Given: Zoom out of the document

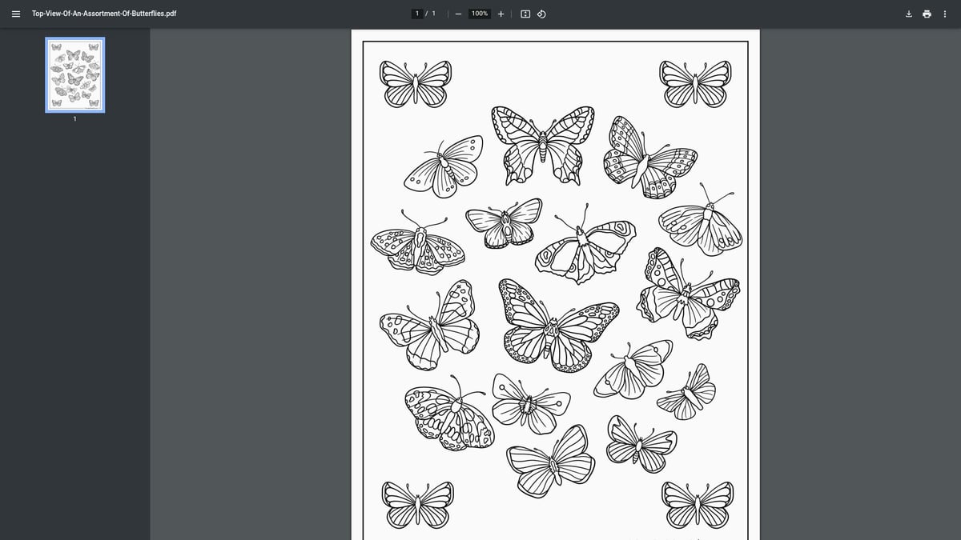Looking at the screenshot, I should coord(458,14).
